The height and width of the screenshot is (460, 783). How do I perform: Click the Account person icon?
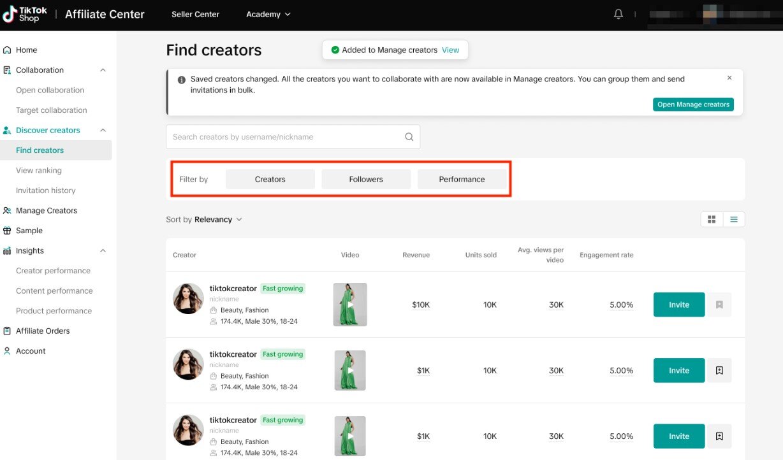(8, 351)
